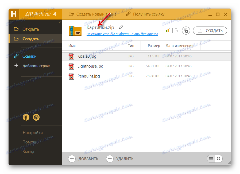The image size is (240, 174).
Task: Click the УДАЛИТЬ button to remove files
Action: point(120,159)
